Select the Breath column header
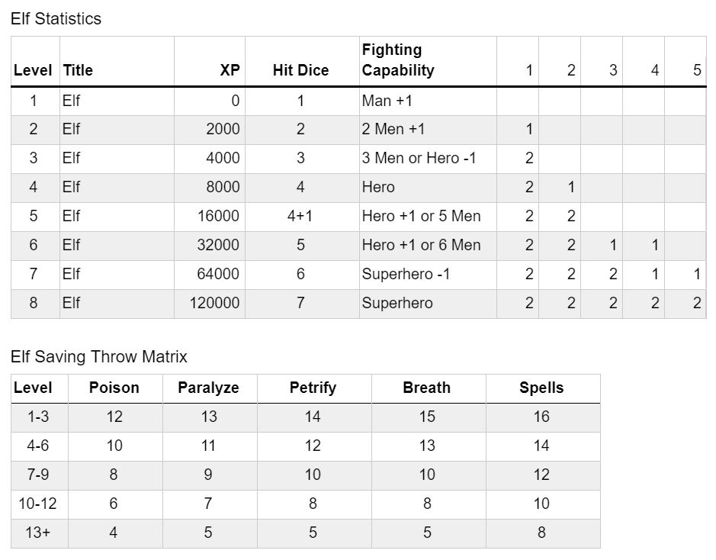 click(426, 388)
